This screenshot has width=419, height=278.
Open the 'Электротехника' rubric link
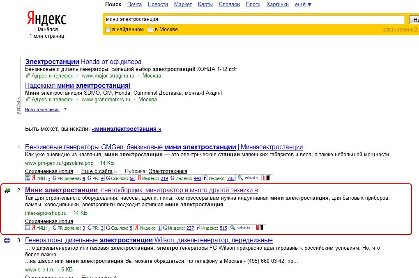tap(168, 171)
